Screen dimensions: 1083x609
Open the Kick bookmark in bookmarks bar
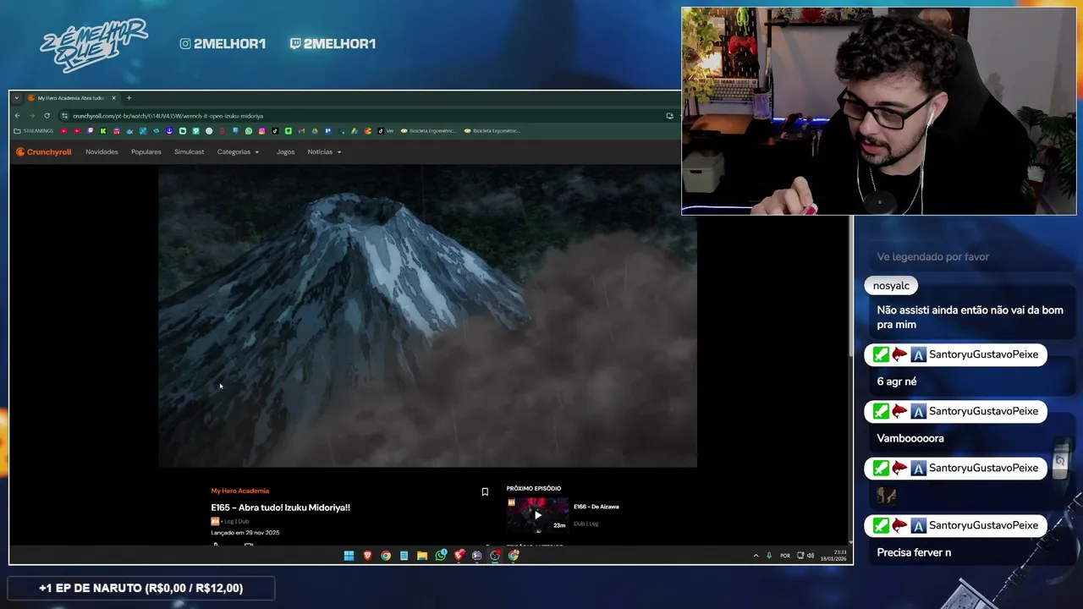coord(103,131)
